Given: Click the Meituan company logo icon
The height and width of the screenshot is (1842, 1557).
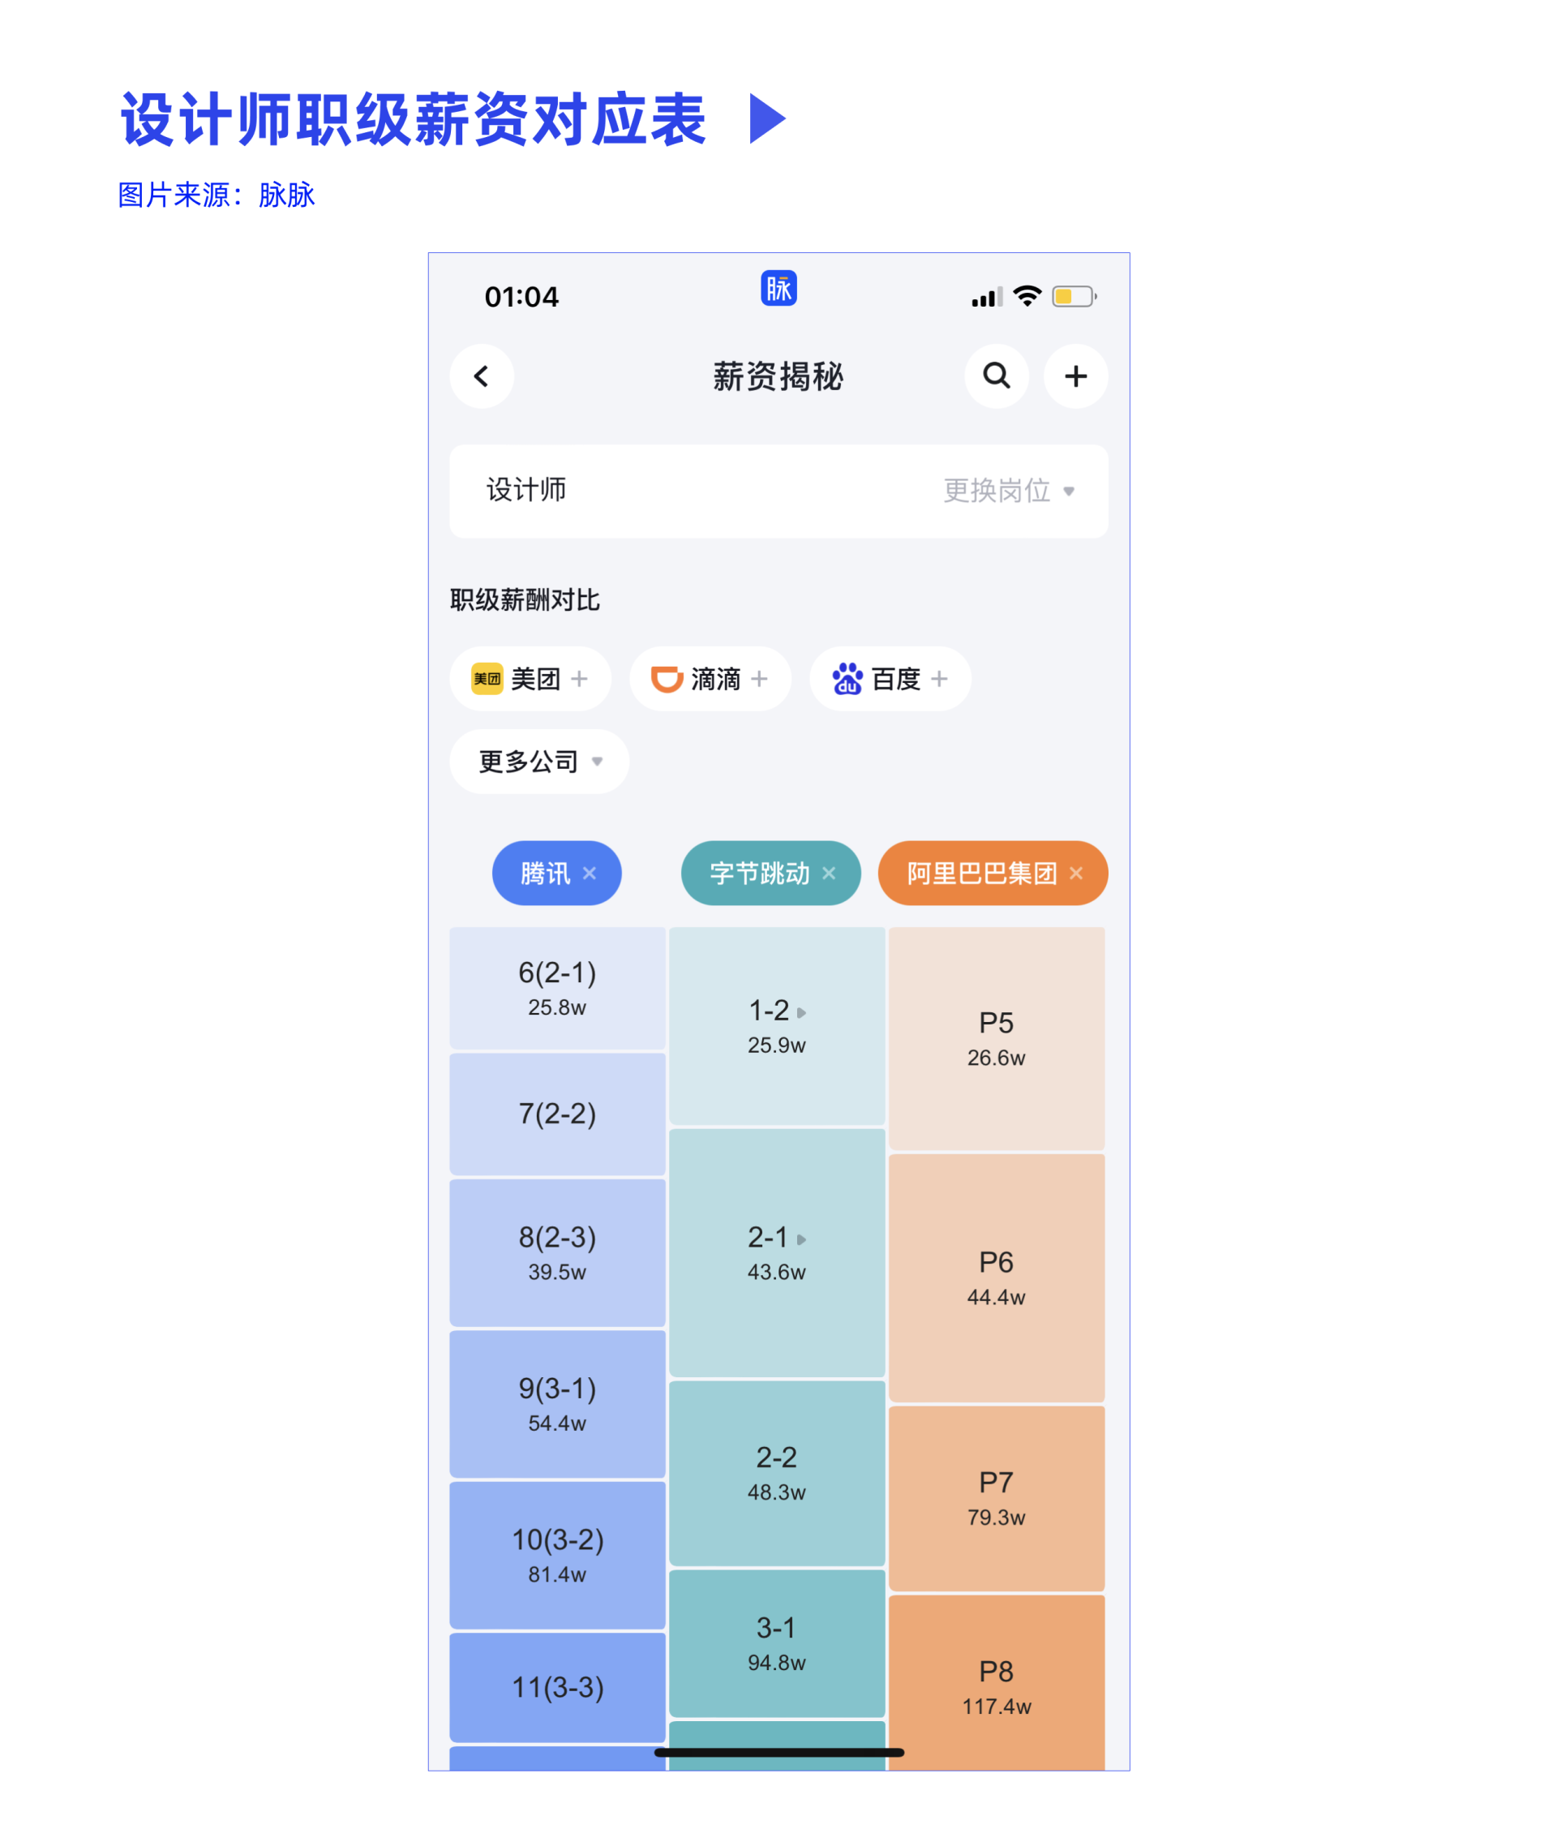Looking at the screenshot, I should 486,679.
